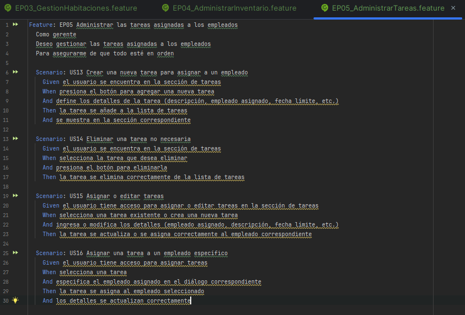This screenshot has height=315, width=465.
Task: Click 'selecciona la tarea que desea eliminar'
Action: tap(123, 158)
